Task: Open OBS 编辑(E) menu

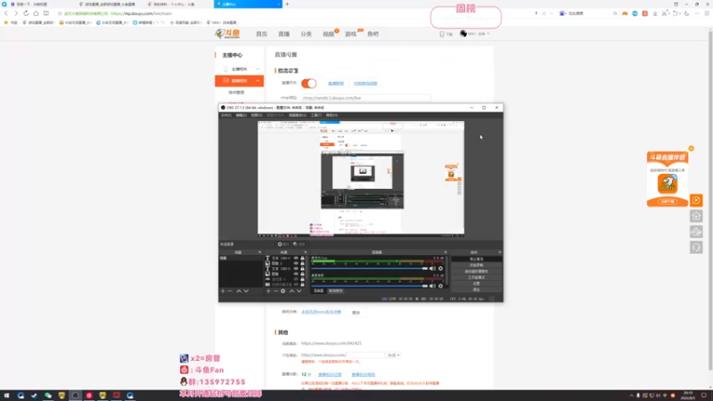Action: point(241,116)
